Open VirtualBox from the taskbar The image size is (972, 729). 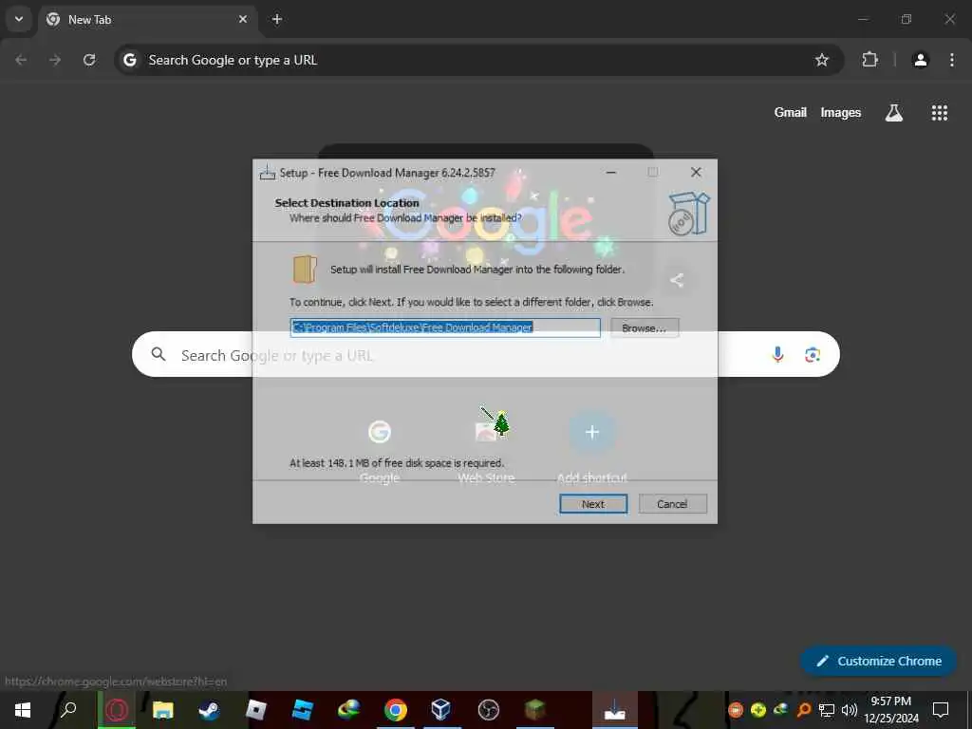point(441,709)
